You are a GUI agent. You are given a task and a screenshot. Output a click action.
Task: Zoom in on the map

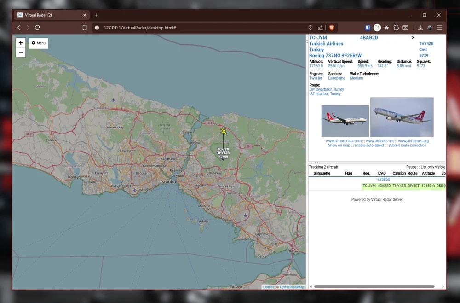tap(21, 43)
